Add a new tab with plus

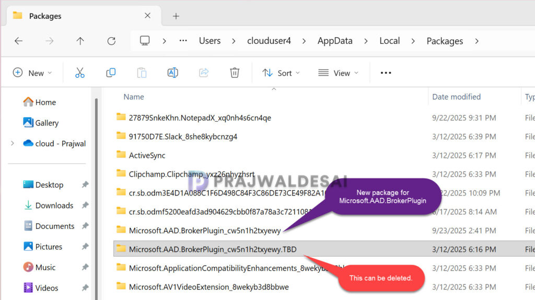point(176,16)
